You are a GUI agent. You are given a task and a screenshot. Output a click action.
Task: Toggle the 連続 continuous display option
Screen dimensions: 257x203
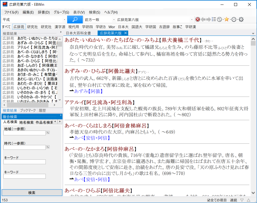point(233,200)
